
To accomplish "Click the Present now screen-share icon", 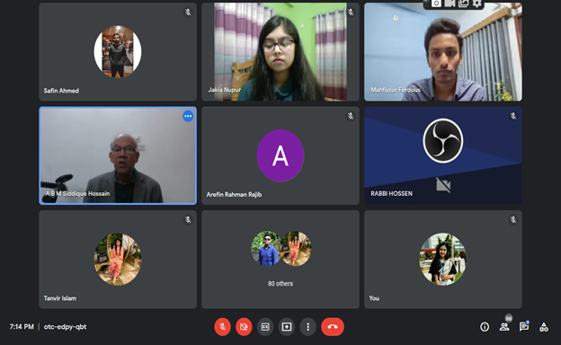I will pyautogui.click(x=287, y=327).
